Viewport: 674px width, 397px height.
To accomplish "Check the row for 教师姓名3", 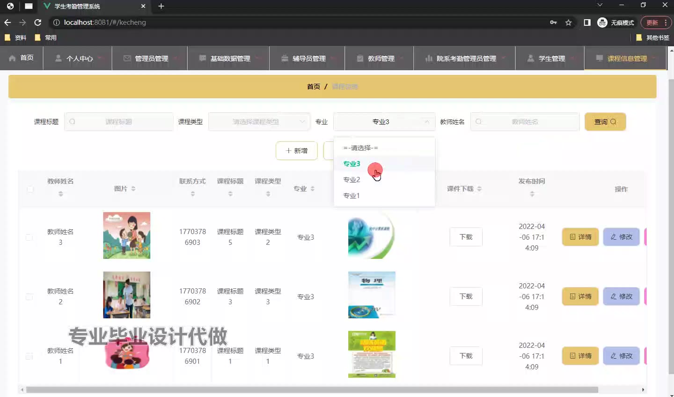I will point(29,237).
